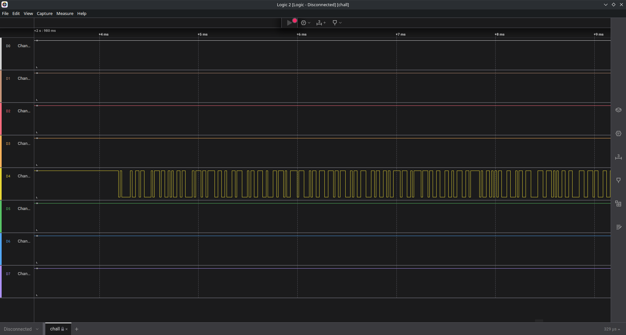Open the Device Settings sidebar panel

[618, 110]
